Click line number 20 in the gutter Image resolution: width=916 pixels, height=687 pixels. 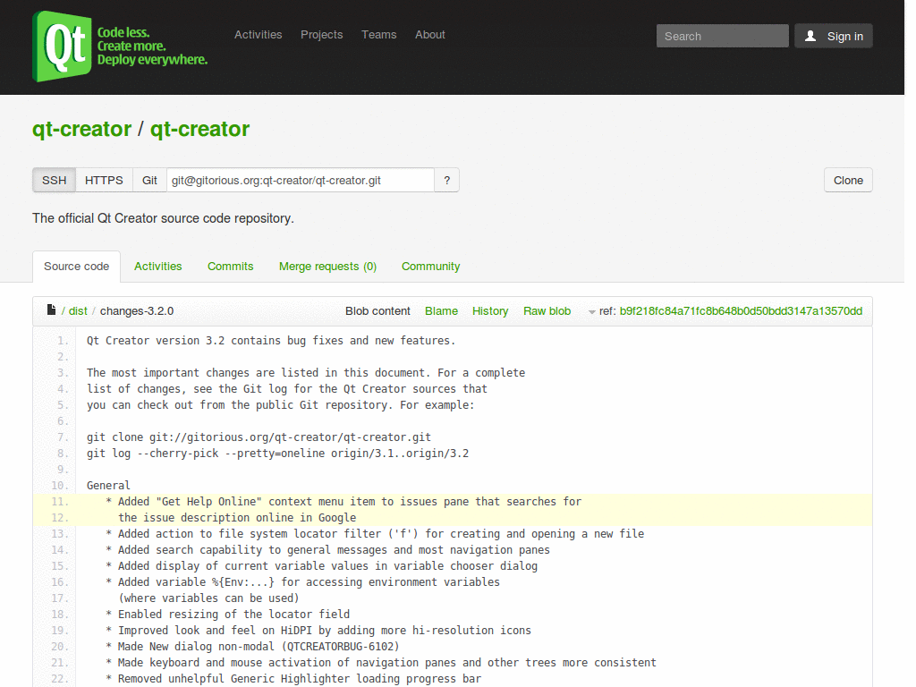coord(60,647)
